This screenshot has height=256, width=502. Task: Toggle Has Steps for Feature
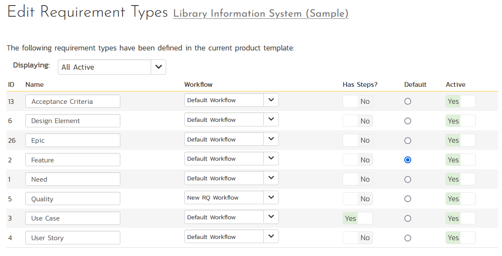[x=358, y=160]
